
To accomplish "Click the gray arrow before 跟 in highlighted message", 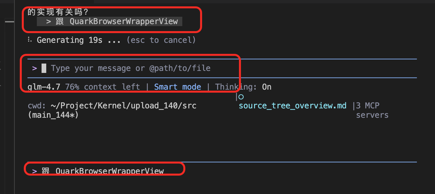I will tap(49, 22).
